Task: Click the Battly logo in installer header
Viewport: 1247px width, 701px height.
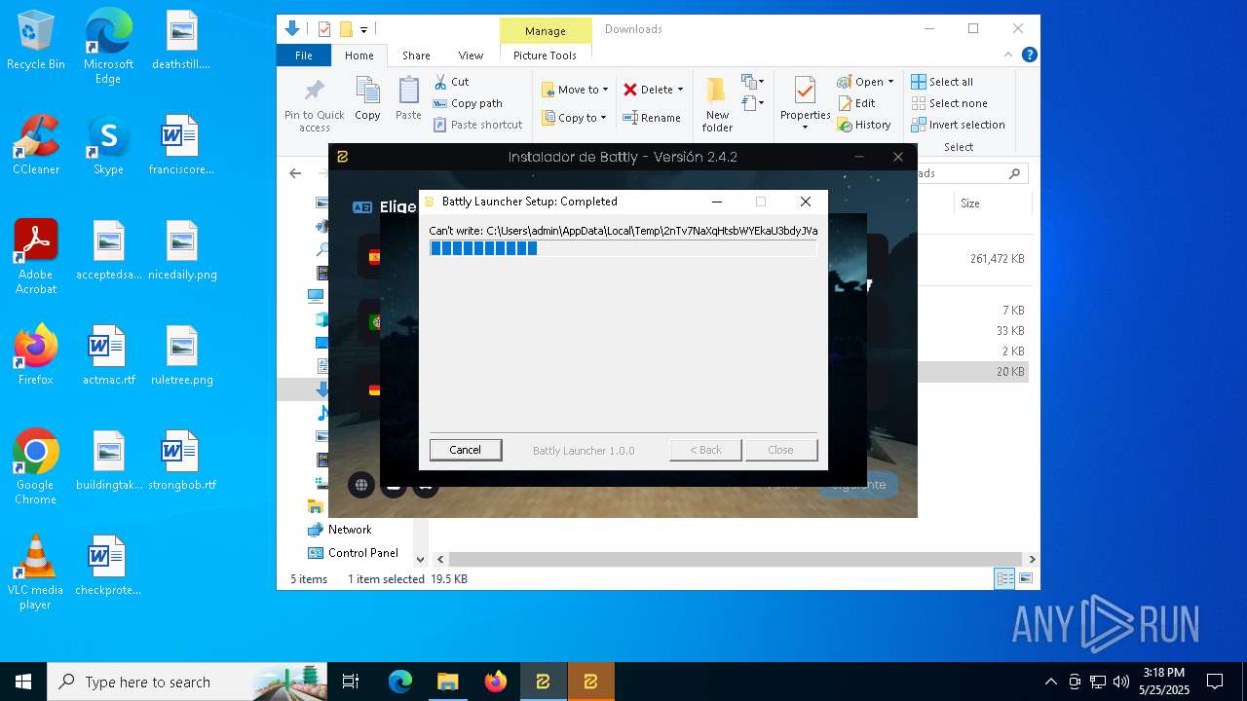Action: pyautogui.click(x=342, y=157)
